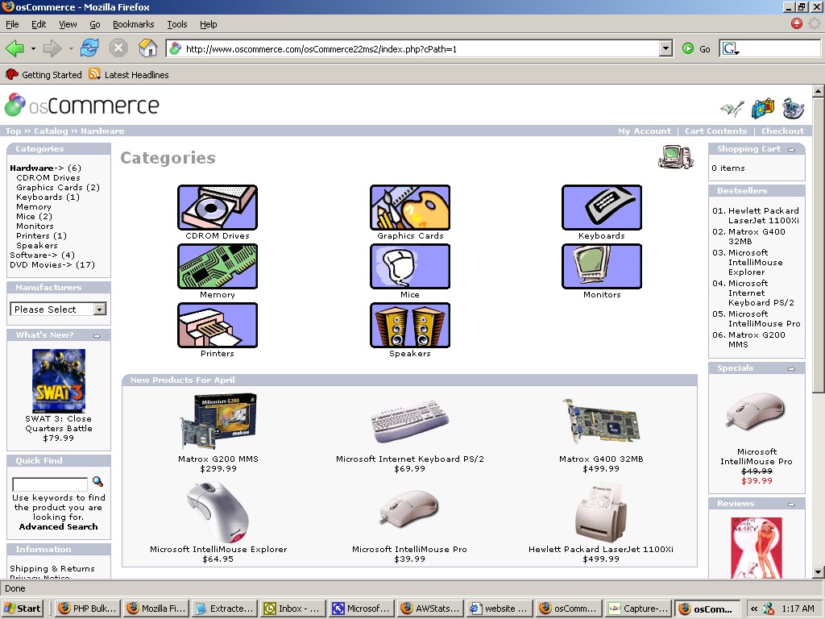Screen dimensions: 825x619
Task: Click the What's New box arrow icon
Action: (x=97, y=336)
